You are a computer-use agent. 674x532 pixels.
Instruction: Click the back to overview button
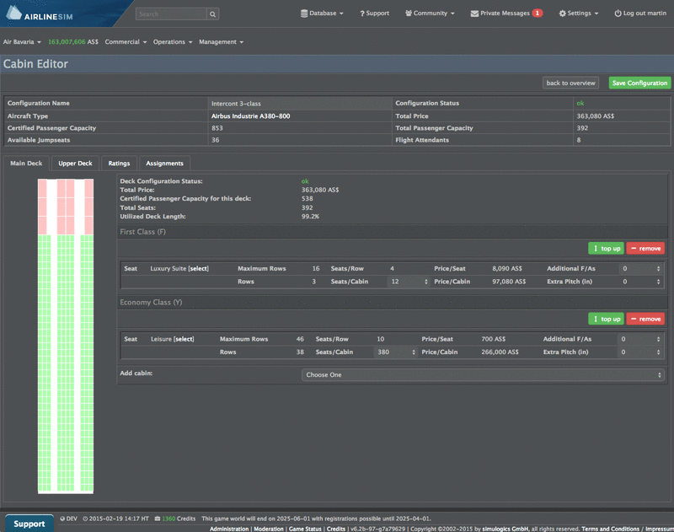click(570, 83)
